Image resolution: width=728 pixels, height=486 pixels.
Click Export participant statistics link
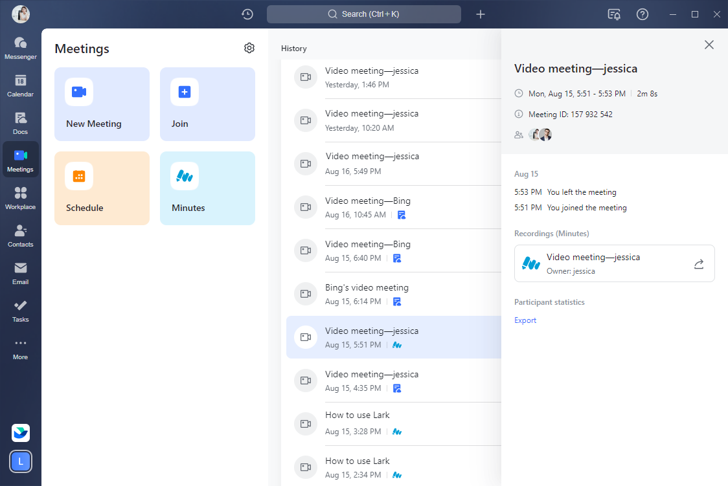525,320
